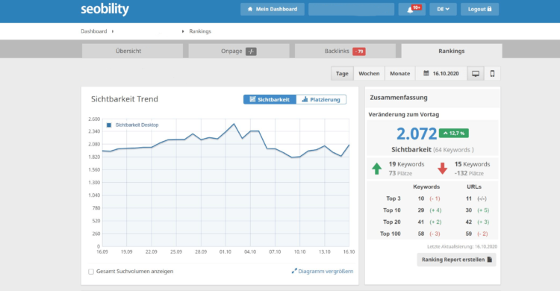Toggle Sichtbarkeit Desktop legend series

(x=132, y=125)
